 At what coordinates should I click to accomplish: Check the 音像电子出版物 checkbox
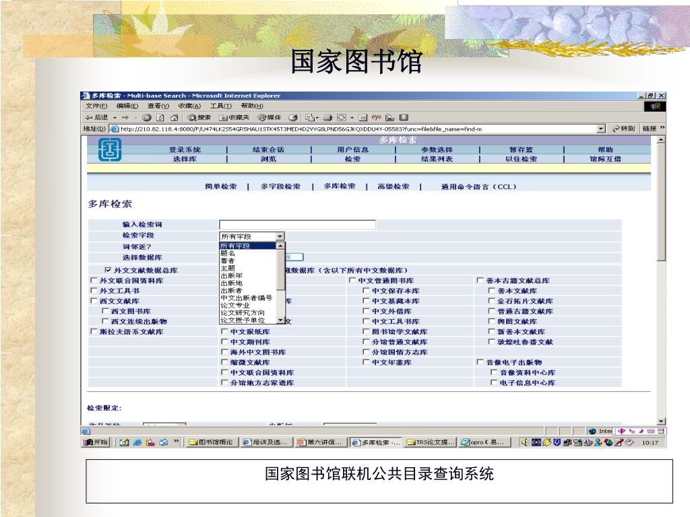click(480, 361)
